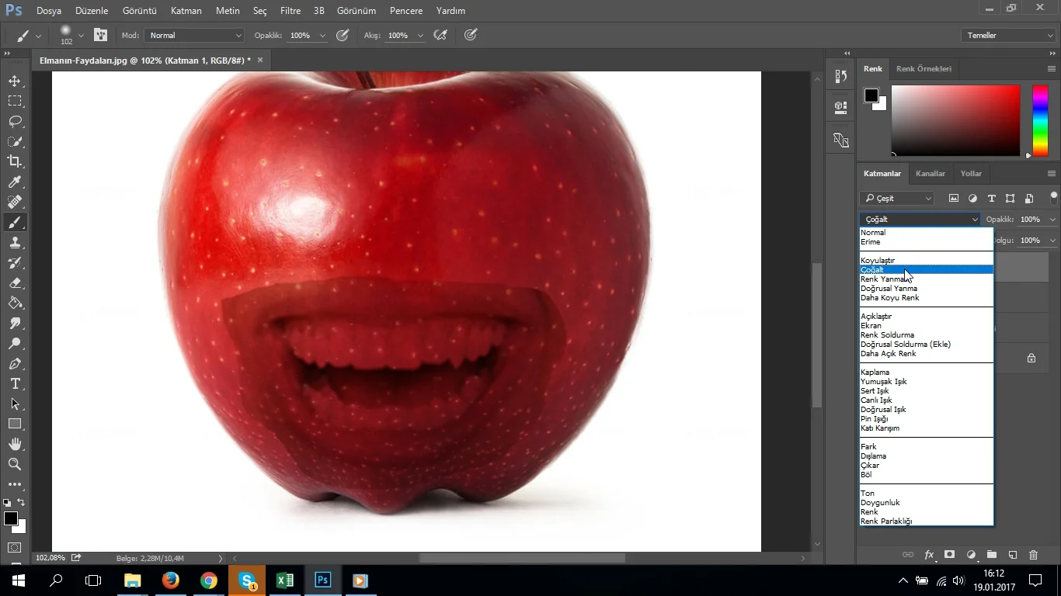
Task: Activate the Zoom tool in toolbar
Action: [15, 464]
